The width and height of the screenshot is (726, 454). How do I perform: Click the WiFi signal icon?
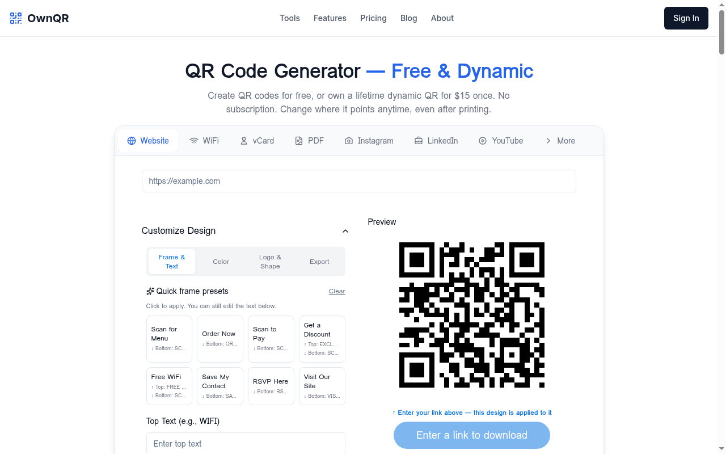point(194,141)
